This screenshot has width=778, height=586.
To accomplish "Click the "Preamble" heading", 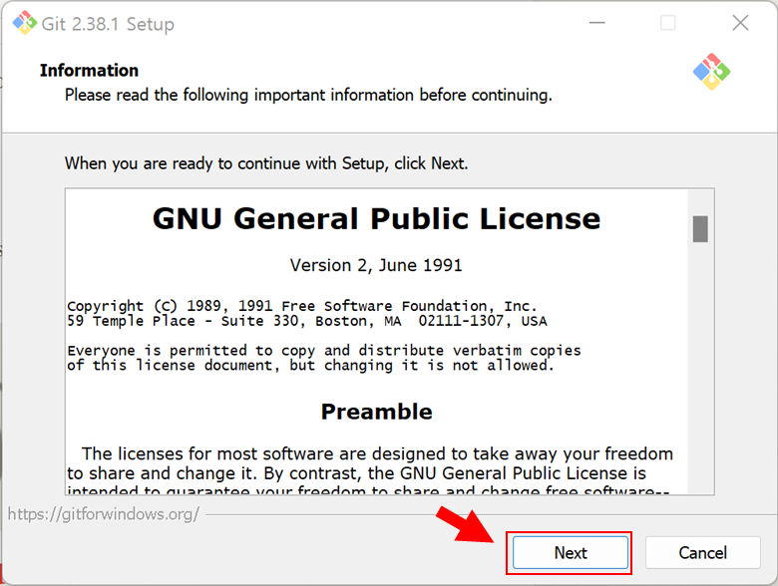I will [377, 412].
